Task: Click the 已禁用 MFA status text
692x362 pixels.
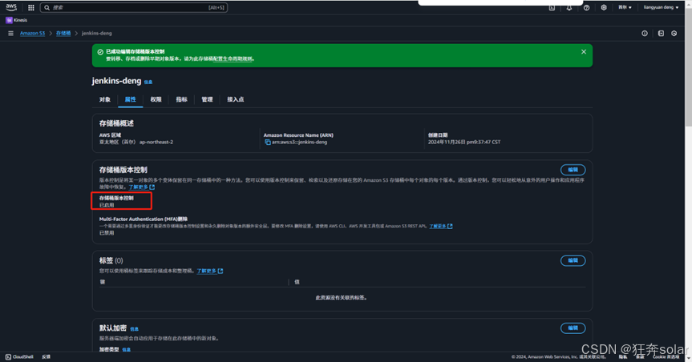Action: (x=107, y=233)
